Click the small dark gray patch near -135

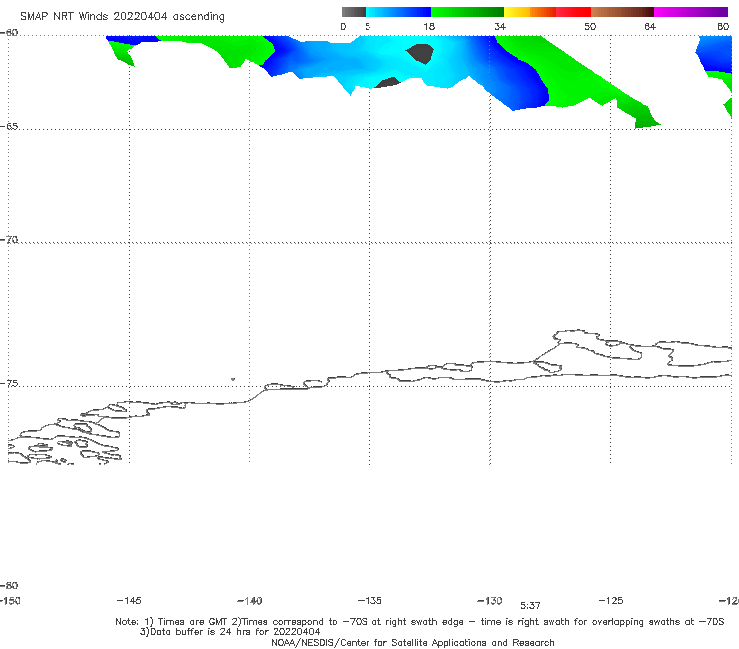[x=387, y=83]
